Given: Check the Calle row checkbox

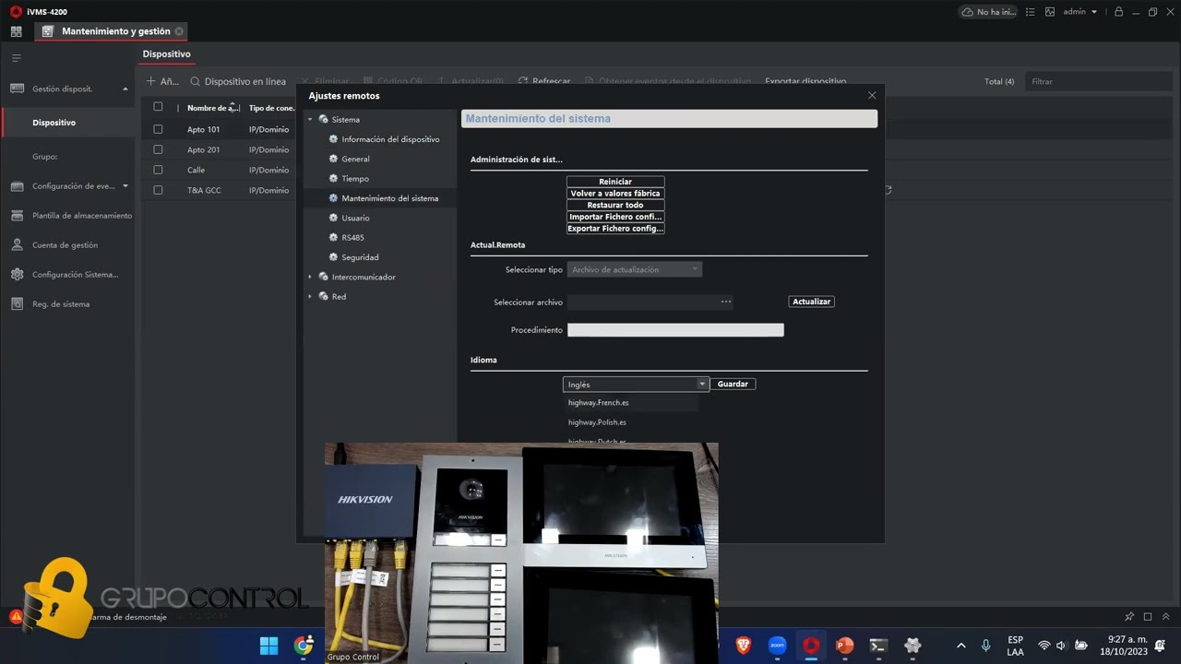Looking at the screenshot, I should coord(158,170).
